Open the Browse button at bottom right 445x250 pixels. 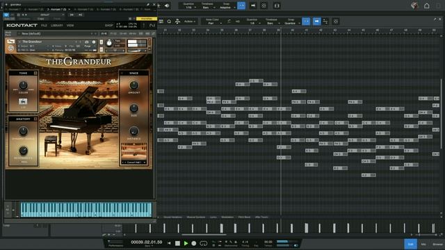click(437, 244)
